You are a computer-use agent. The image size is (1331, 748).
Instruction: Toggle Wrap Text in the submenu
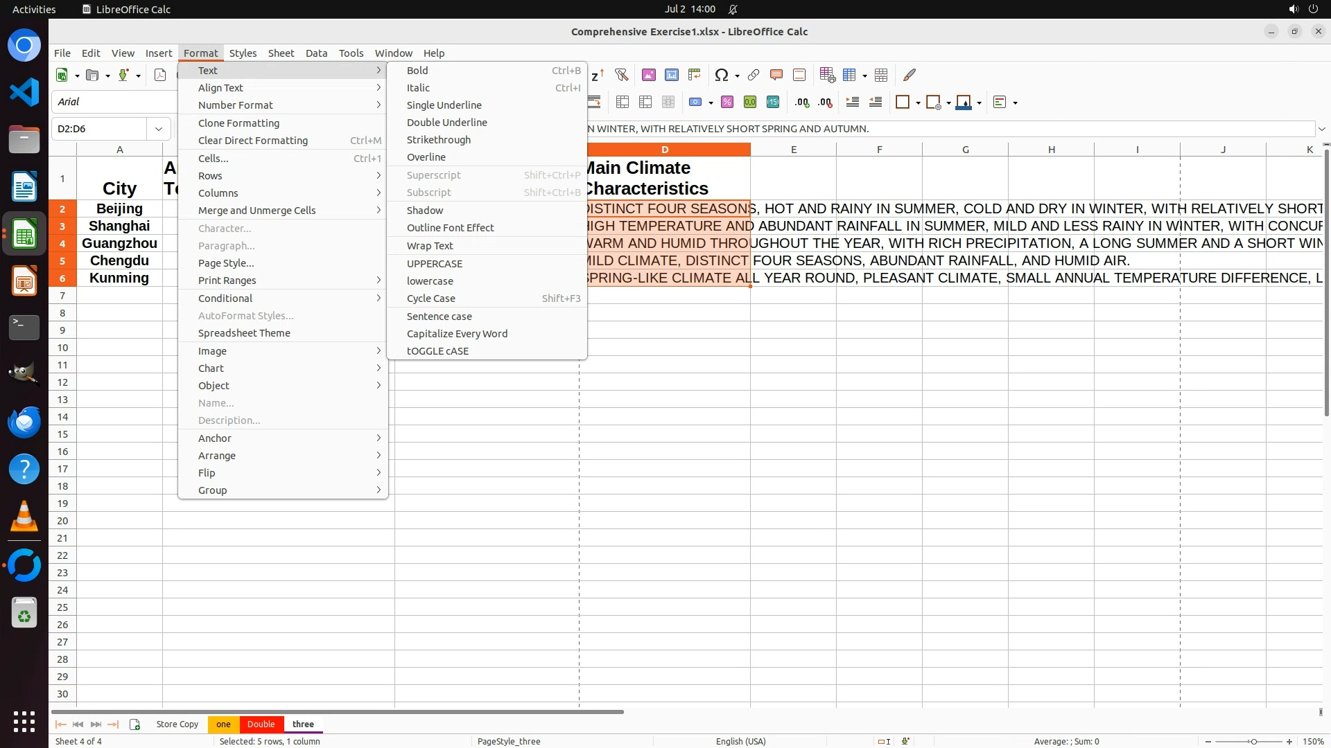point(430,246)
